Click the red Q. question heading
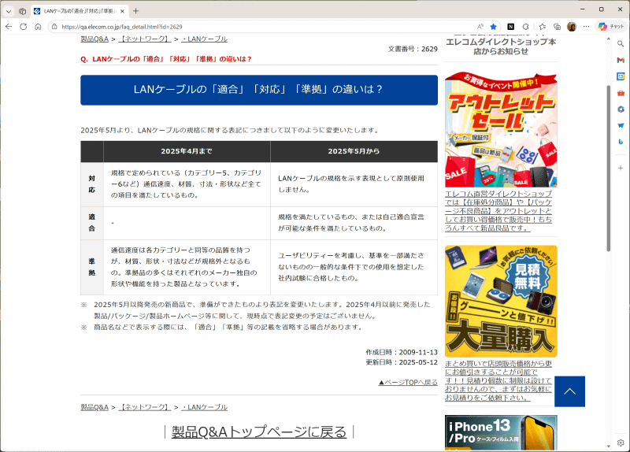 click(x=166, y=59)
